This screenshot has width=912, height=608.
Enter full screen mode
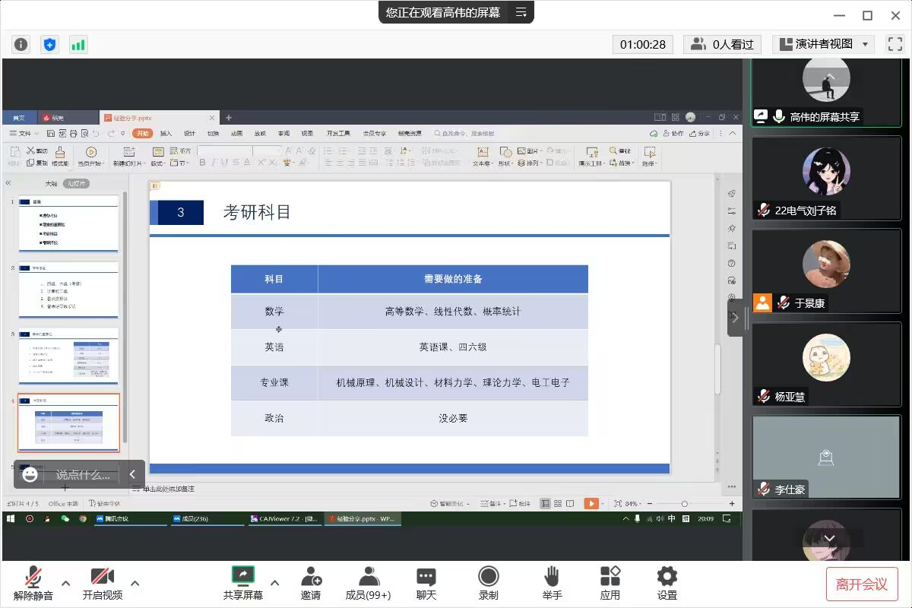click(x=895, y=44)
